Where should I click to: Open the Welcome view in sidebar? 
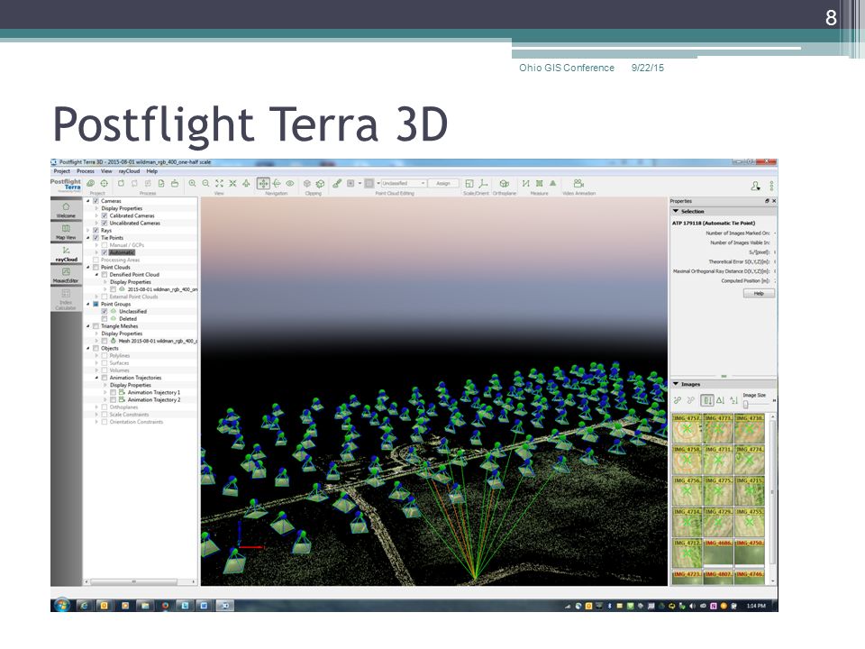(x=66, y=210)
